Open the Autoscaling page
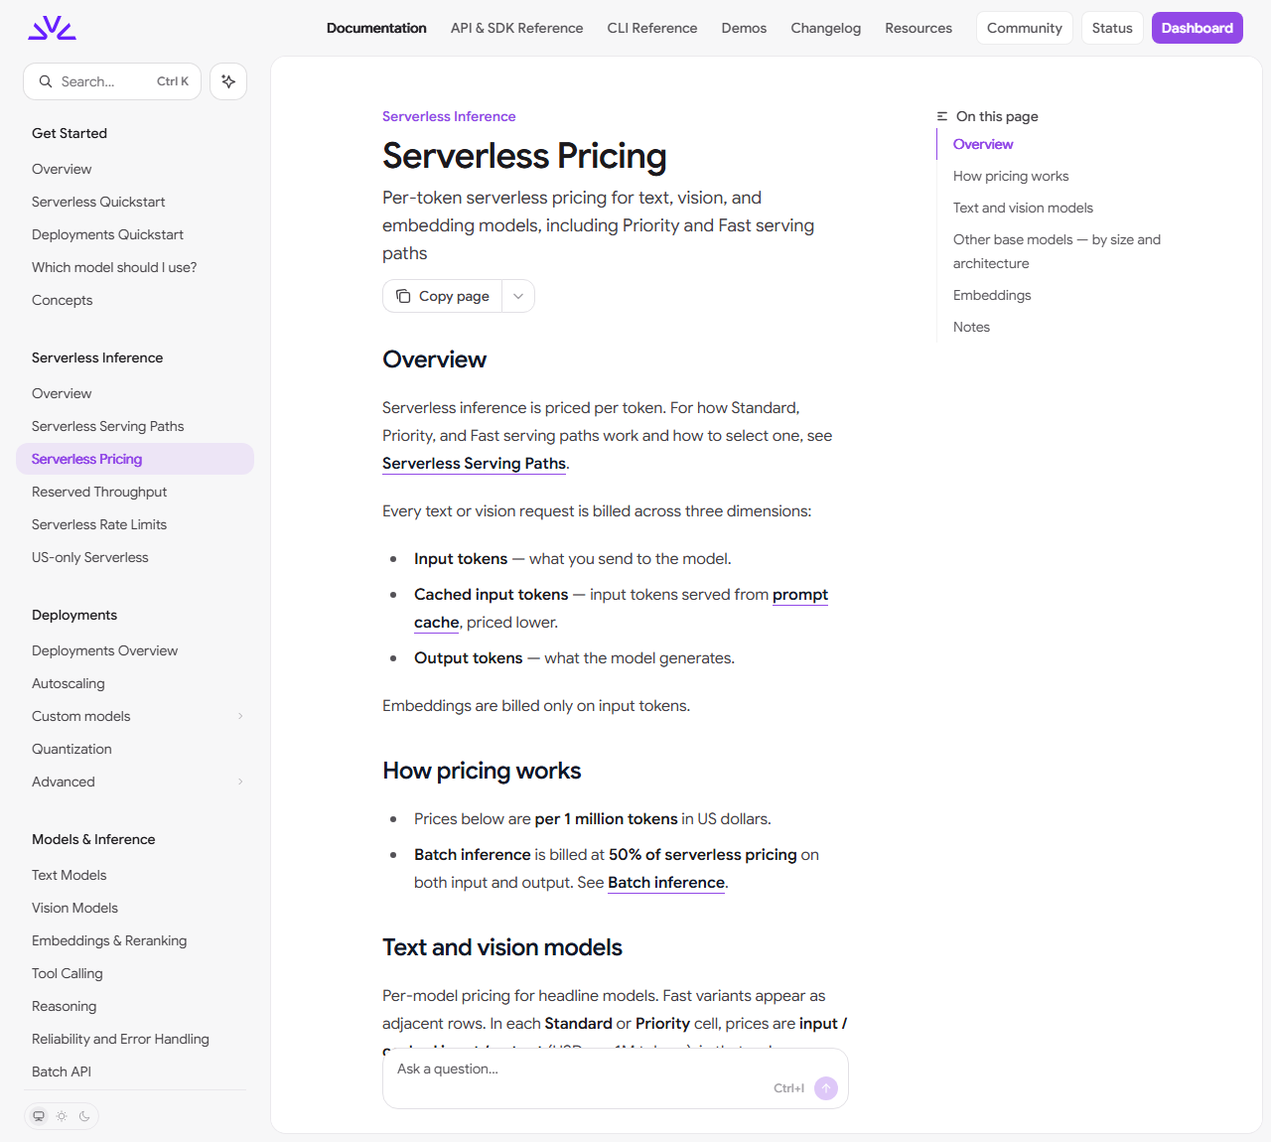This screenshot has height=1142, width=1271. (135, 683)
